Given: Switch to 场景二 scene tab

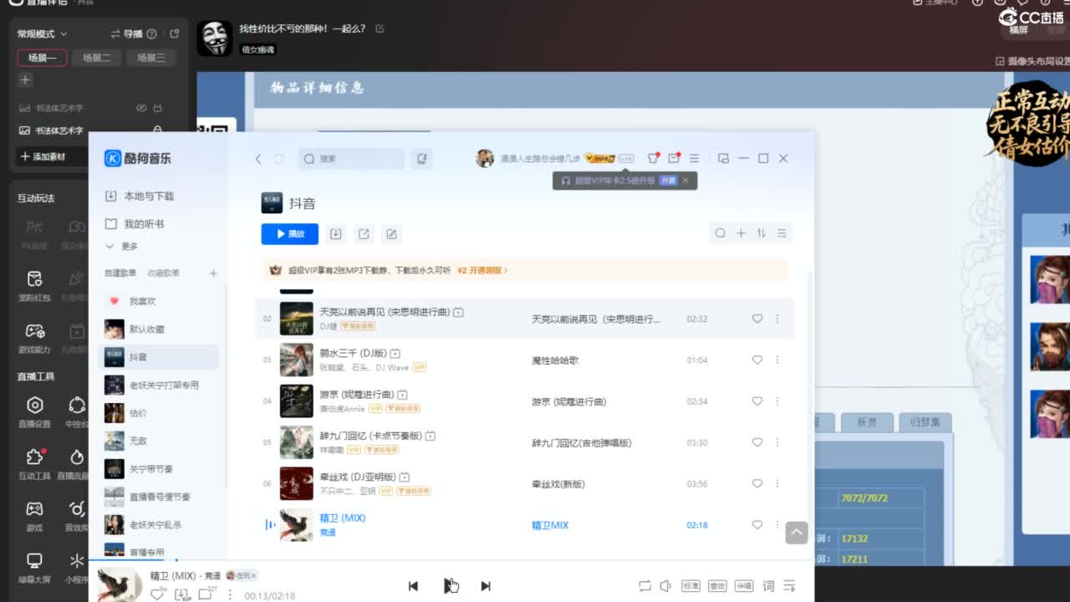Looking at the screenshot, I should (96, 58).
